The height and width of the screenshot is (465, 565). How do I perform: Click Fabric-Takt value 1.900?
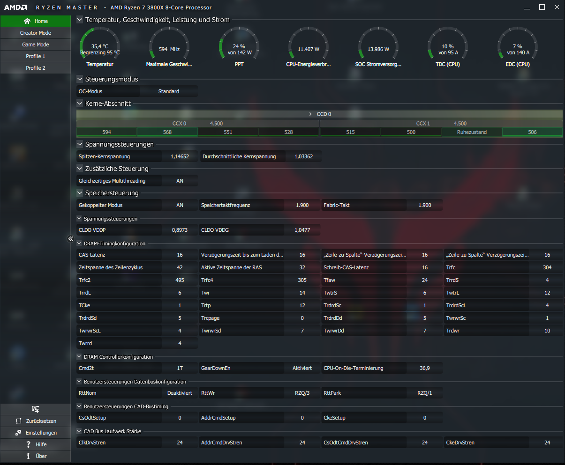[x=424, y=205]
